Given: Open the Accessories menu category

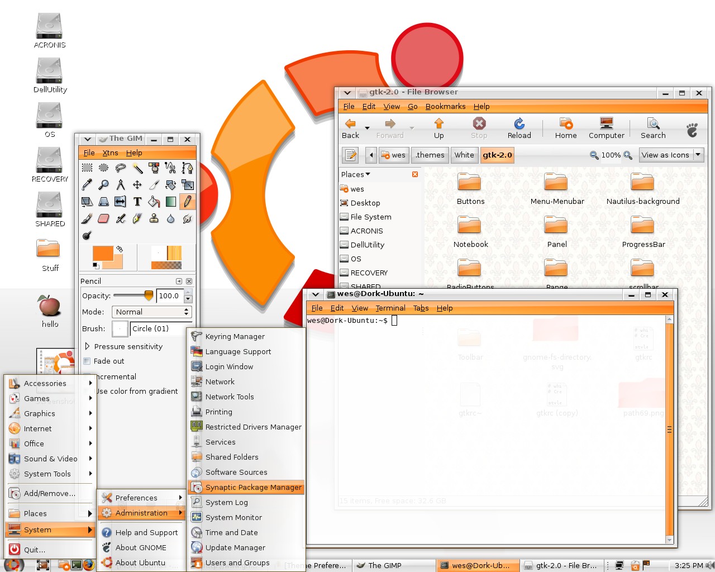Looking at the screenshot, I should click(x=50, y=383).
